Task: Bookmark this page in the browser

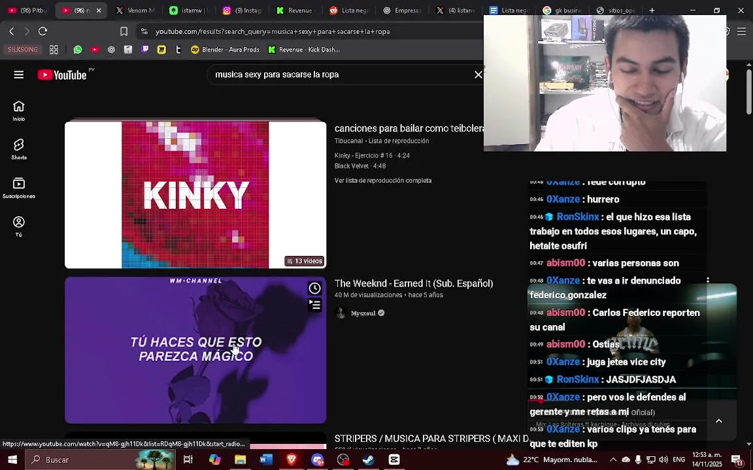Action: pos(124,31)
